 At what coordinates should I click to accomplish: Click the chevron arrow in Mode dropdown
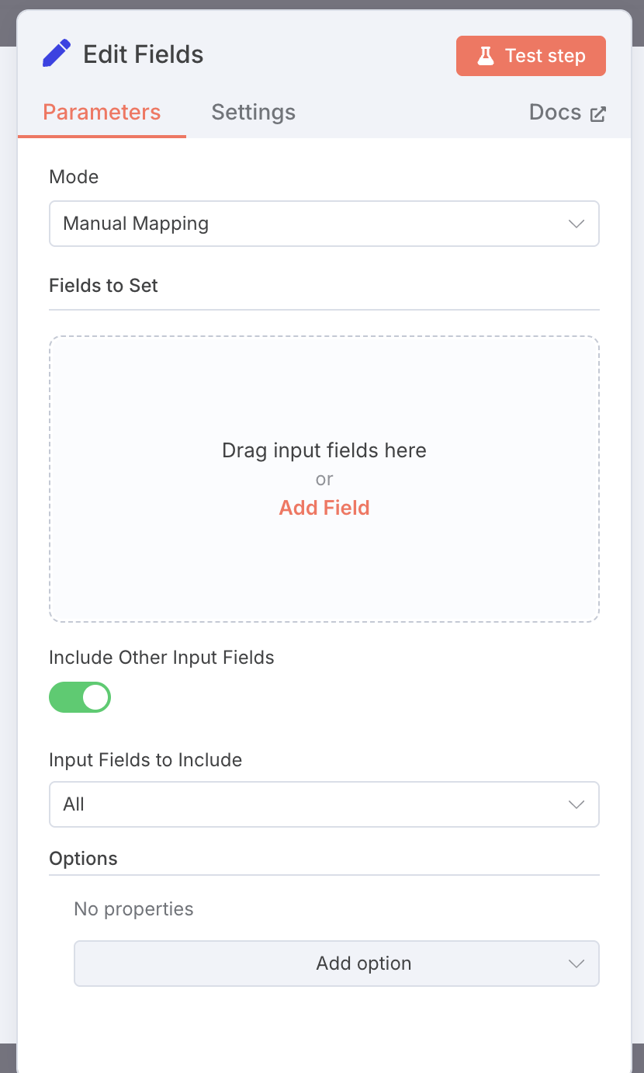(576, 224)
